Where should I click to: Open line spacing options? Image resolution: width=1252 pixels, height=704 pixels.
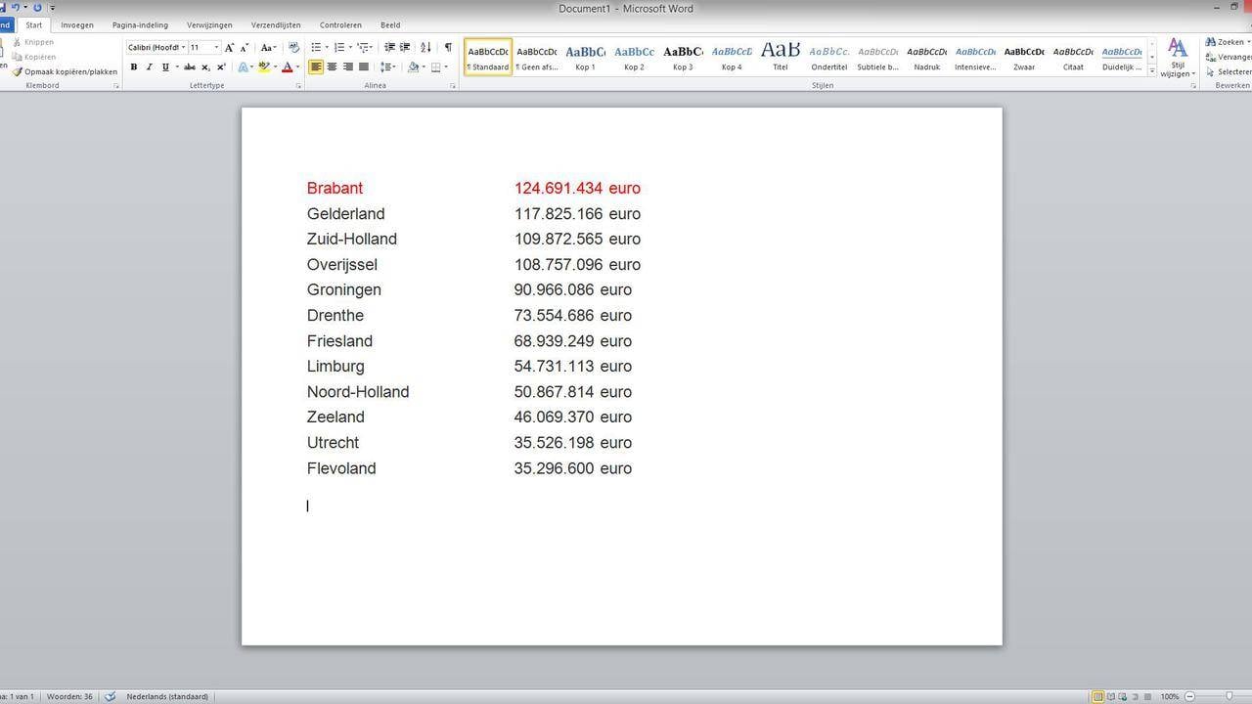387,67
